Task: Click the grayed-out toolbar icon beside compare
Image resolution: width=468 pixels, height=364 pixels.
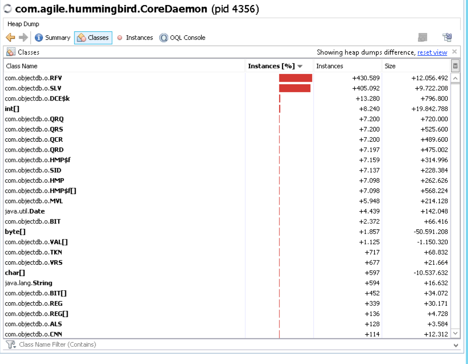Action: pos(422,37)
